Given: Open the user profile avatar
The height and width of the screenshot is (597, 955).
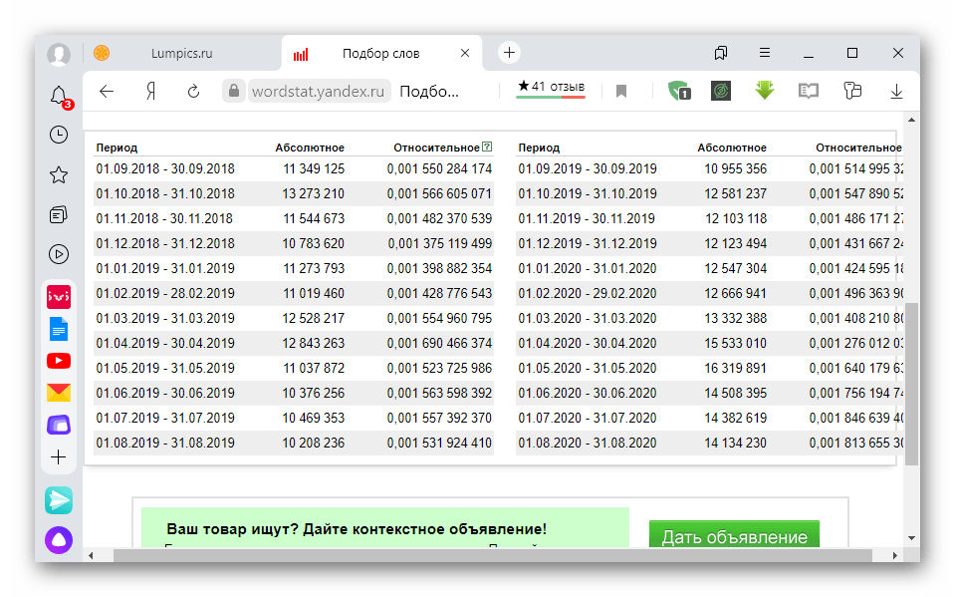Looking at the screenshot, I should click(59, 54).
